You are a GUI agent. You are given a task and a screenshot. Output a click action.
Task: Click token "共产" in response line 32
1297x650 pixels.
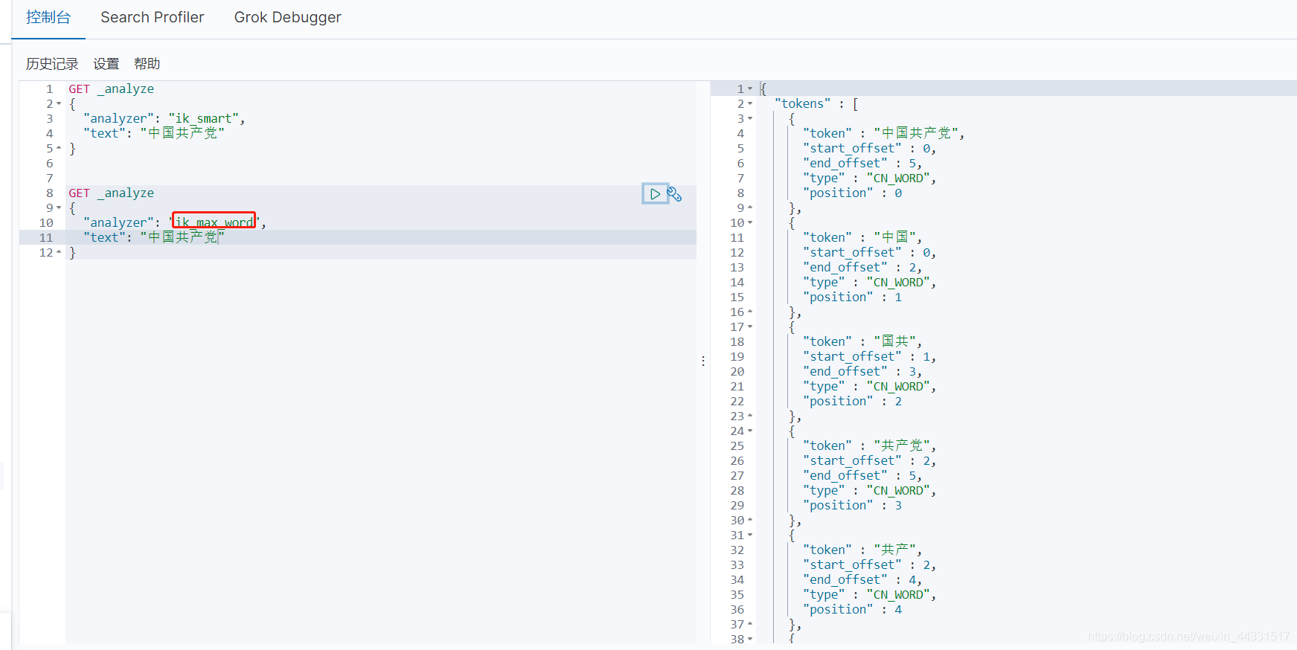(895, 550)
